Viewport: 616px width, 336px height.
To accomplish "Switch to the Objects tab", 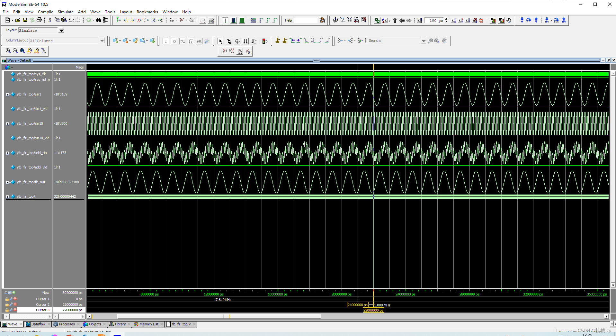I will pos(94,324).
